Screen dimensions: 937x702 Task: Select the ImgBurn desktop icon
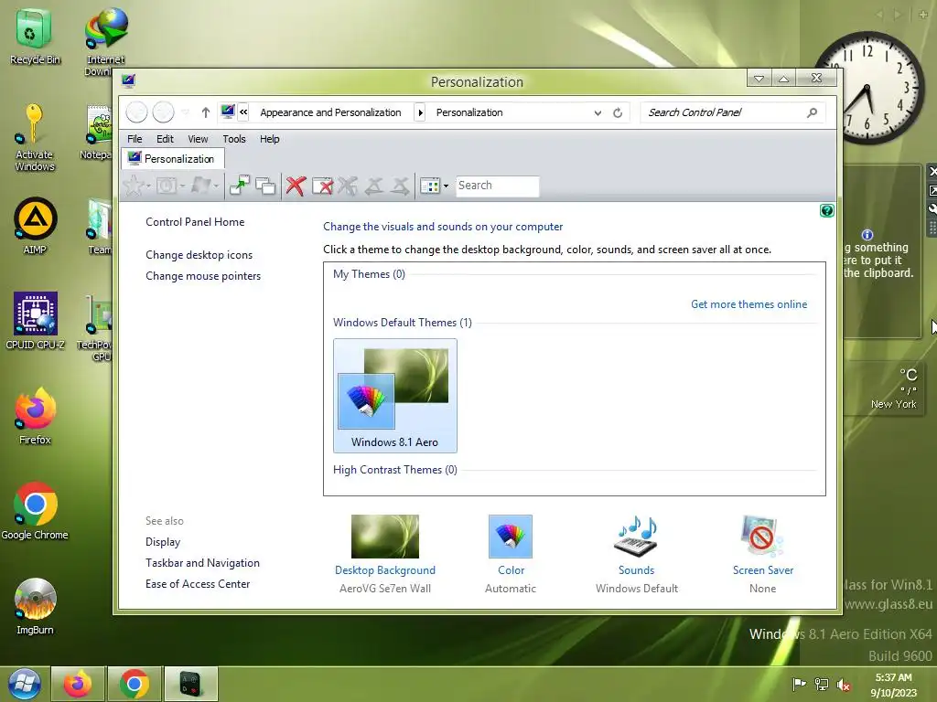coord(35,607)
